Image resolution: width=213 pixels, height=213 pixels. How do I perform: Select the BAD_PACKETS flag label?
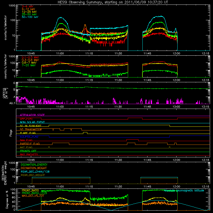click(x=29, y=154)
